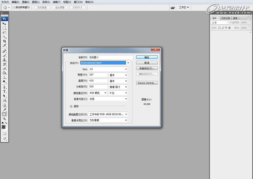The height and width of the screenshot is (179, 253).
Task: Toggle lock transparent pixels in layers panel
Action: point(219,28)
